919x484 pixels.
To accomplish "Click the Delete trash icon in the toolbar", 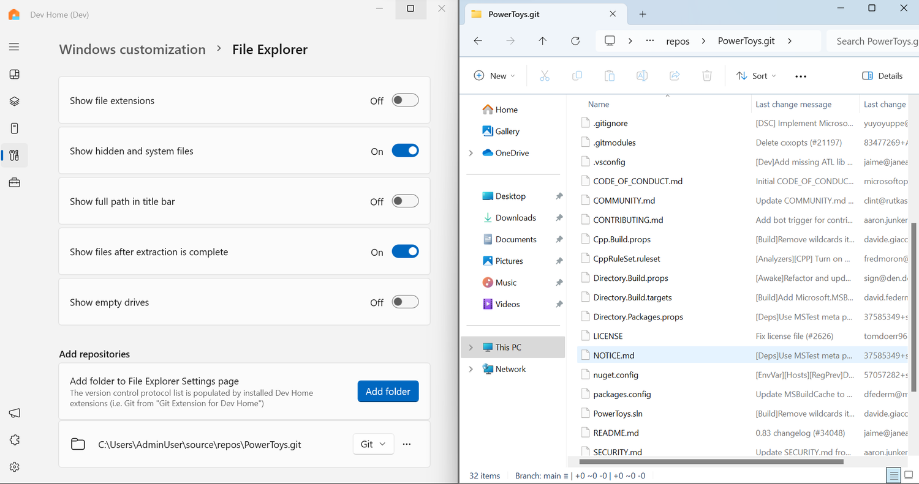I will tap(706, 76).
